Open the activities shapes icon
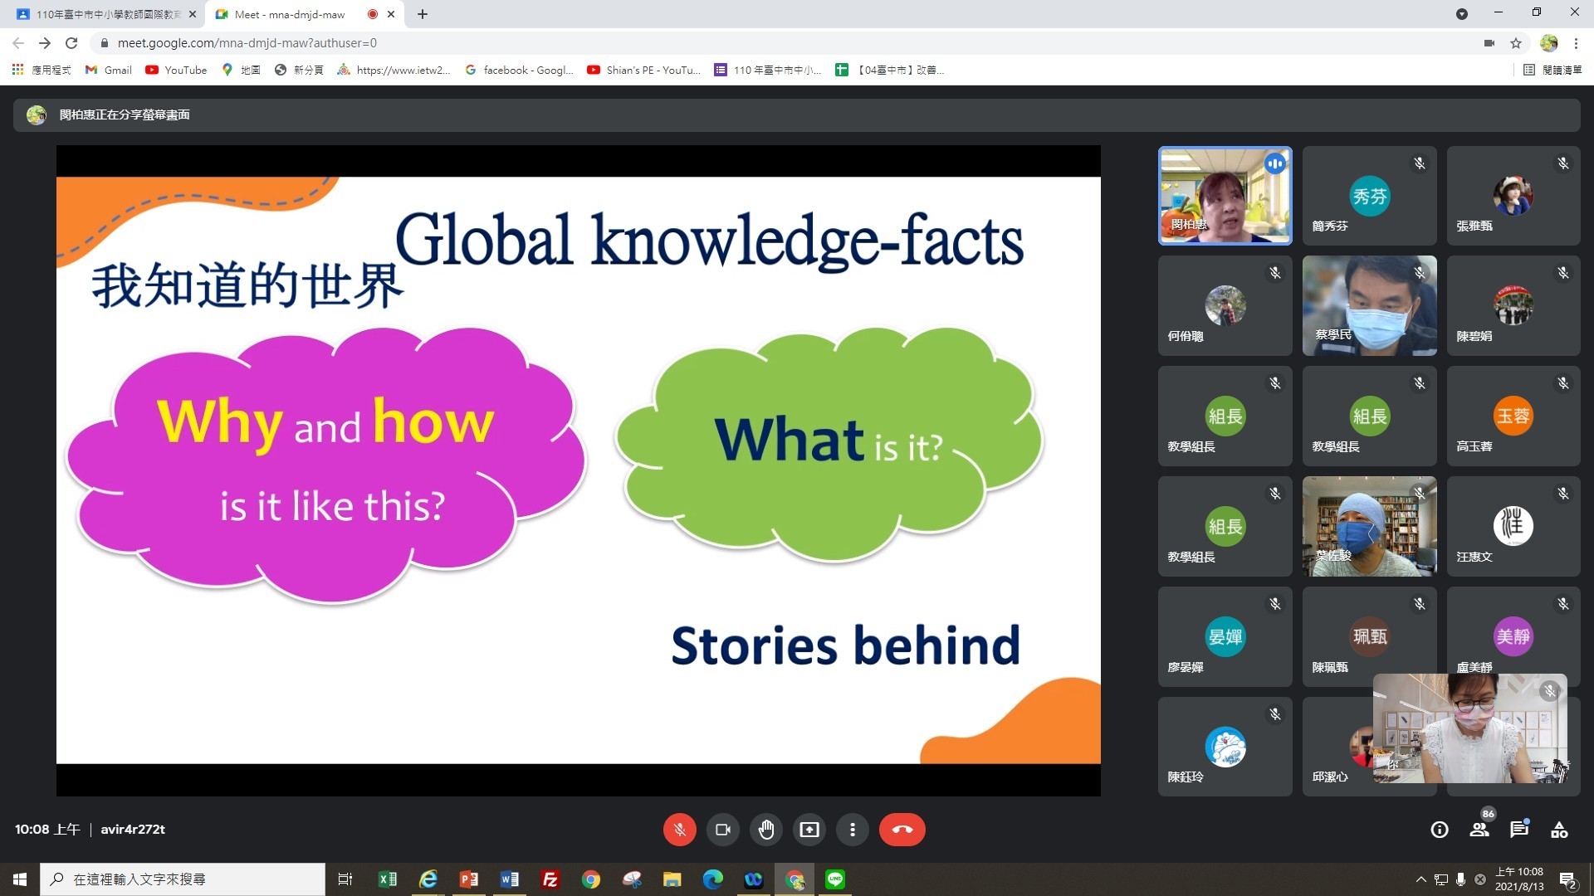 click(x=1559, y=830)
